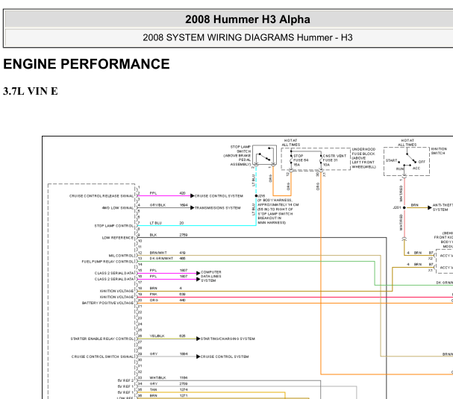Click 'CRUISE CONTROL SWITCH SIGNAL' label
453x399 pixels.
click(x=102, y=356)
